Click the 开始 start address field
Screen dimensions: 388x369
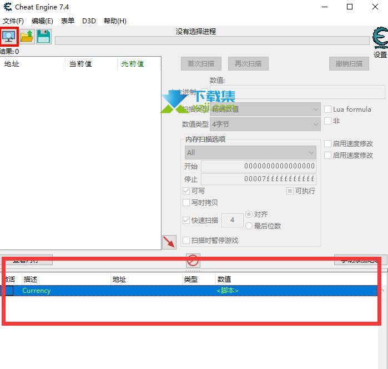point(259,166)
